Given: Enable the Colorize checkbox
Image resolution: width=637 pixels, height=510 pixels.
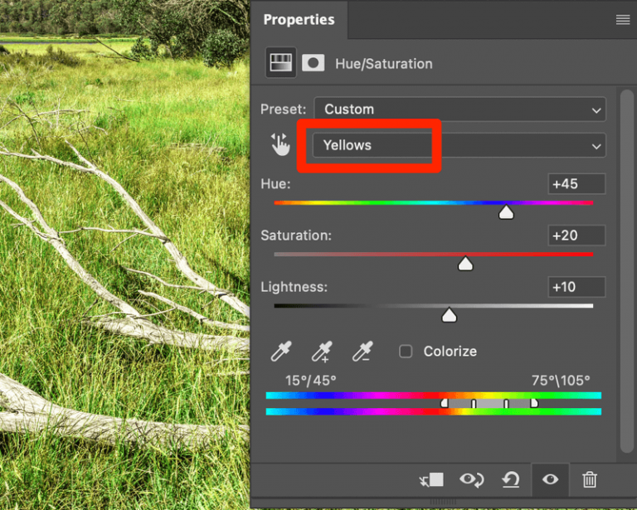Looking at the screenshot, I should [x=406, y=352].
